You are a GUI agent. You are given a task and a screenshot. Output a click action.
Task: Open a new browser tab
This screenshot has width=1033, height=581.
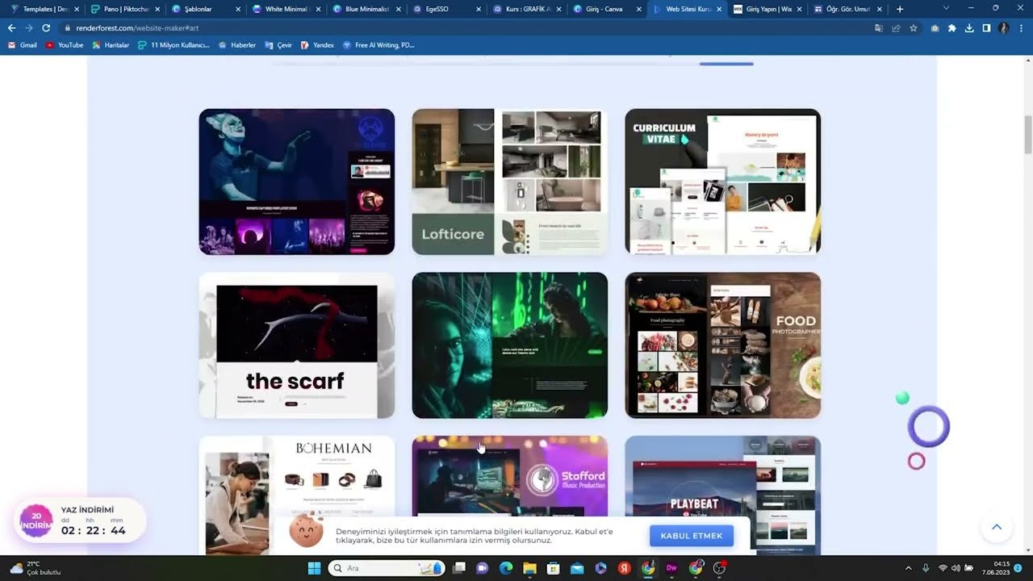pos(900,9)
